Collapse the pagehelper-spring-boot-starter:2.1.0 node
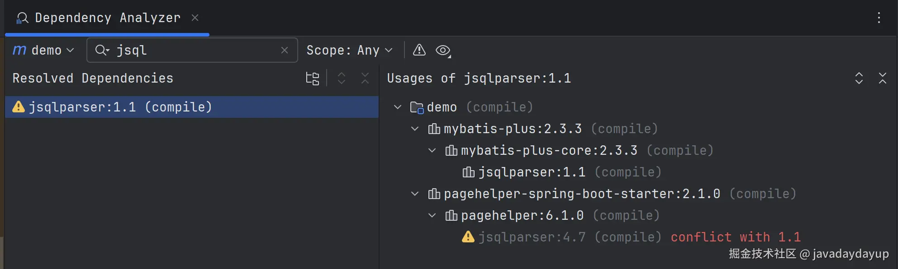This screenshot has width=898, height=269. point(415,194)
